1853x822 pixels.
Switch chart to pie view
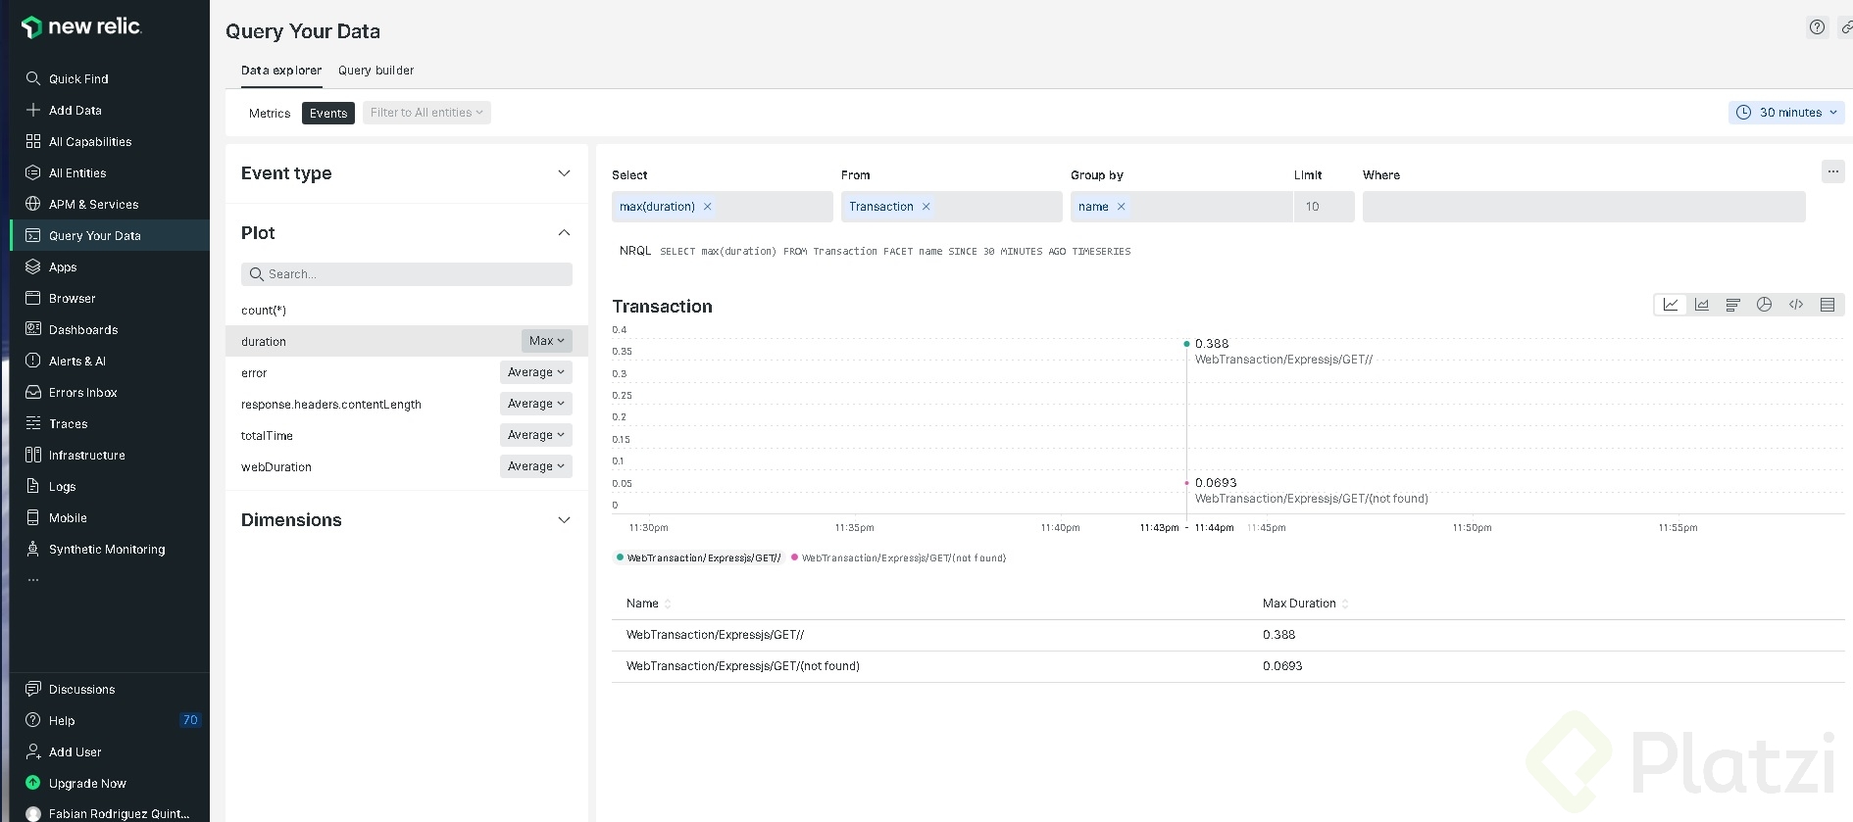pos(1765,305)
